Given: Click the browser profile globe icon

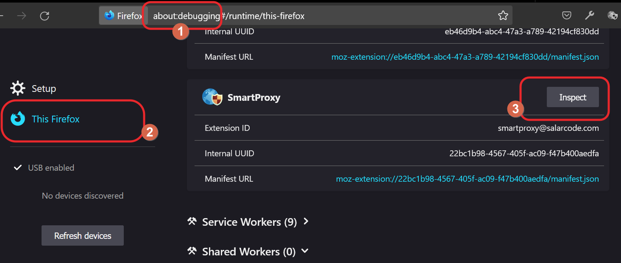Looking at the screenshot, I should point(612,15).
